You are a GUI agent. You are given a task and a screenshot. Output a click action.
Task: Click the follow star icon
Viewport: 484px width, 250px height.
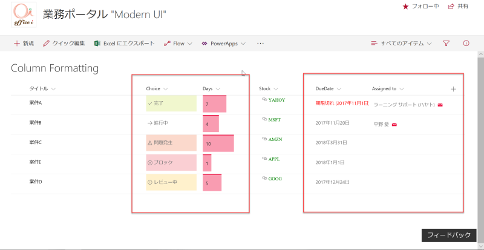pos(405,7)
